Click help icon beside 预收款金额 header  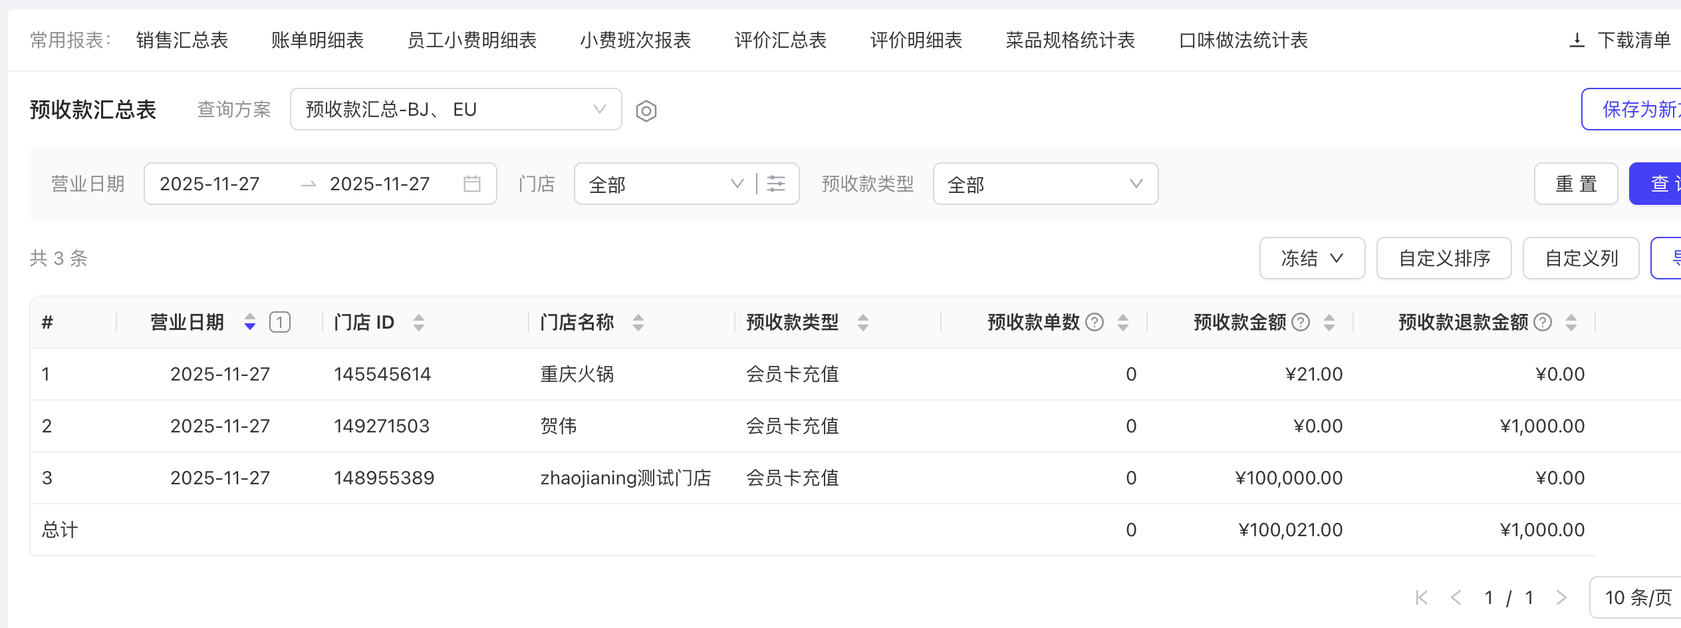coord(1300,323)
